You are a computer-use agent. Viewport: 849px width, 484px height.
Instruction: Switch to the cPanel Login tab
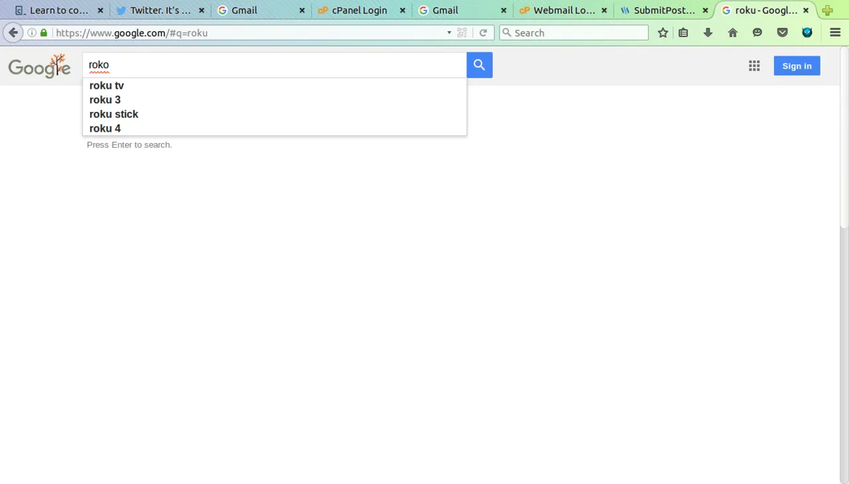point(361,11)
